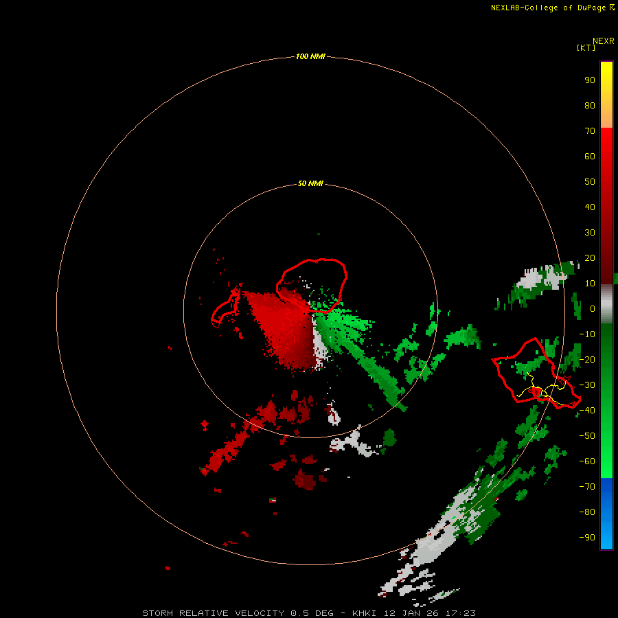Select the -50 value on velocity legend
The width and height of the screenshot is (618, 618).
(x=587, y=435)
